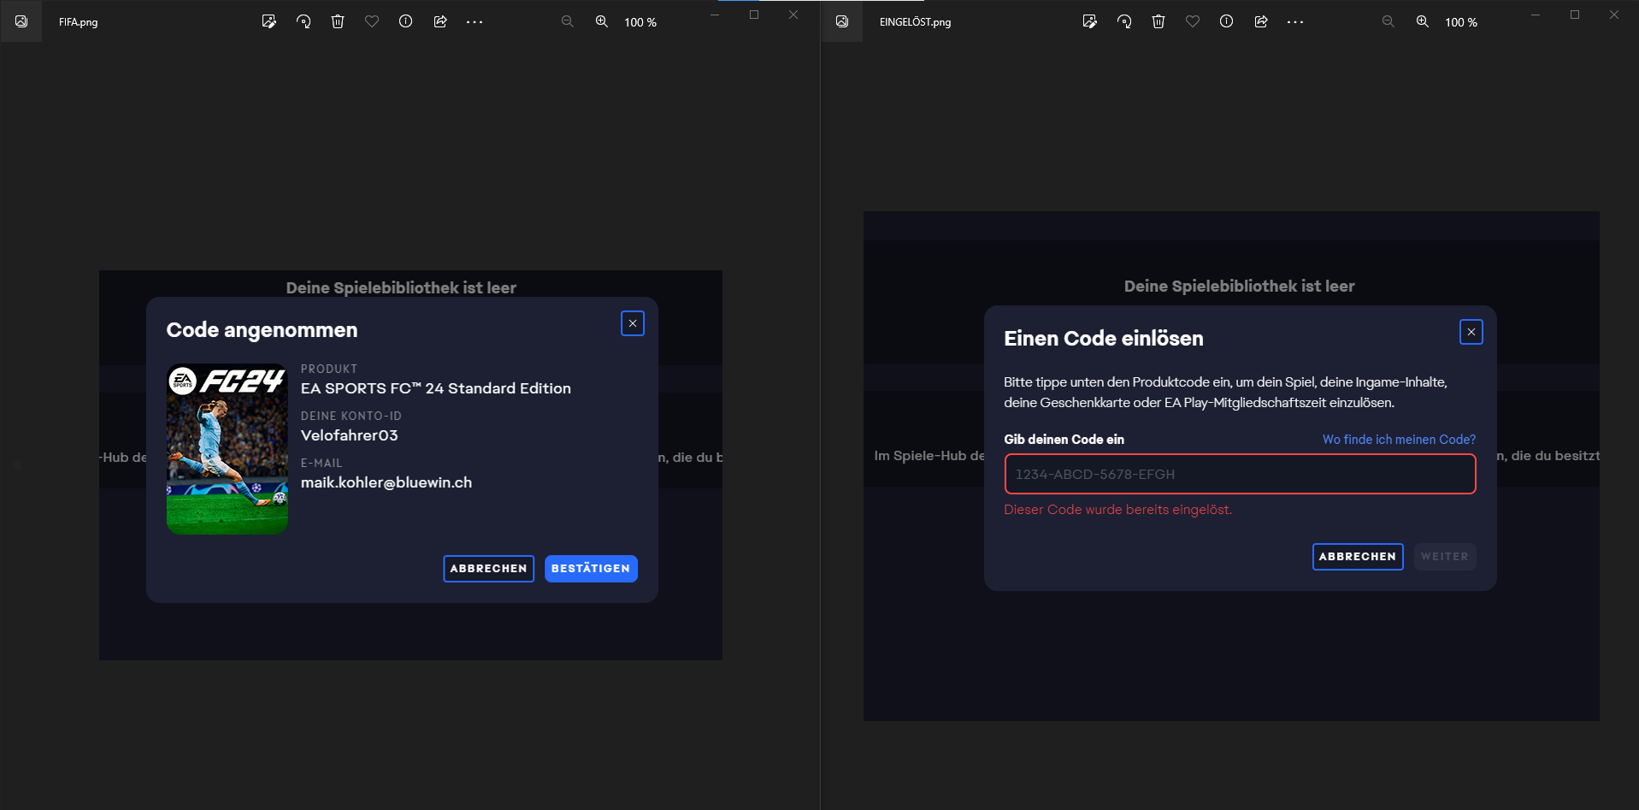Click the product code input field
1639x810 pixels.
[x=1240, y=475]
